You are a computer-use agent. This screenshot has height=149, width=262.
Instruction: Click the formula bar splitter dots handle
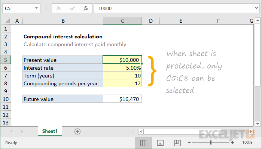click(x=46, y=8)
